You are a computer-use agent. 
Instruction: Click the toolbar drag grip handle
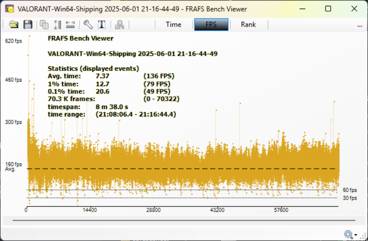click(3, 25)
